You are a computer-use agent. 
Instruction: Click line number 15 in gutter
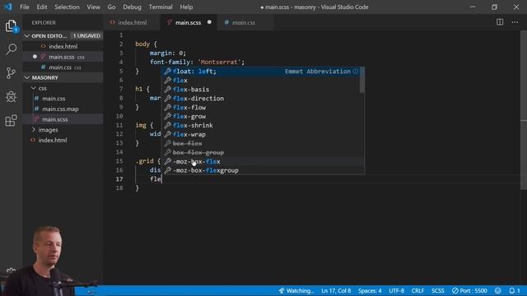tap(119, 161)
